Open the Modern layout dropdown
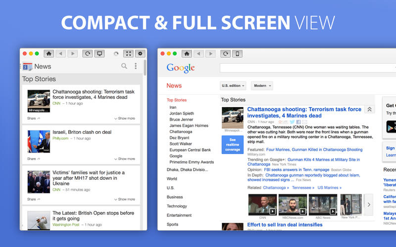 click(x=262, y=85)
